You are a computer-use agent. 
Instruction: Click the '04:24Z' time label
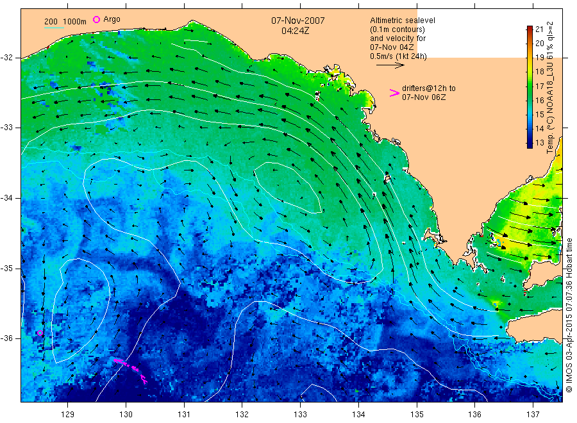click(x=295, y=31)
